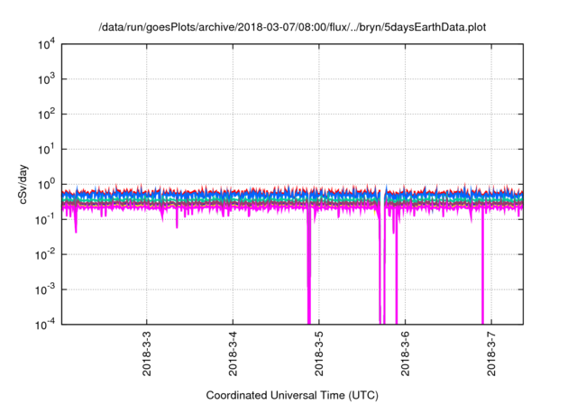577x404 pixels.
Task: Click the 10^-3 y-axis tick label
Action: pos(45,290)
